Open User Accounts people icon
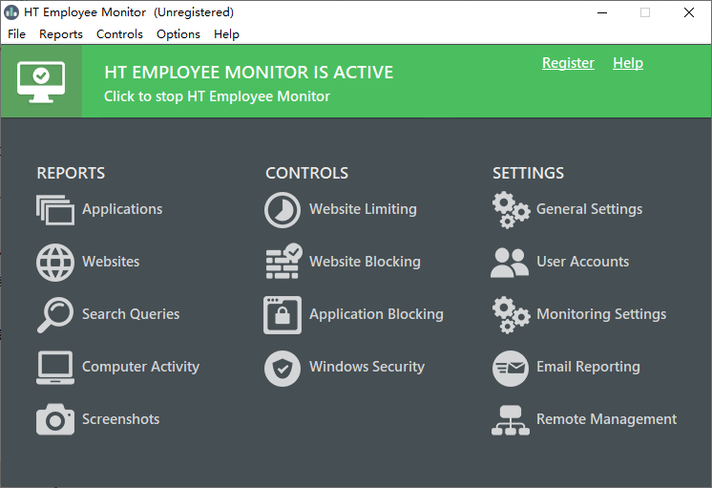This screenshot has width=712, height=488. point(510,263)
